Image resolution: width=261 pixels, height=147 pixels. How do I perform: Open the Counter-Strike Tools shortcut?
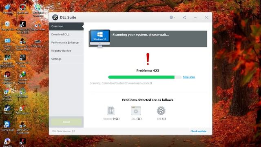pyautogui.click(x=23, y=61)
